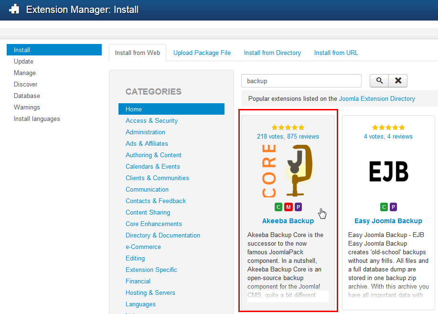This screenshot has height=314, width=438.
Task: Browse Calendars & Events category
Action: (152, 166)
